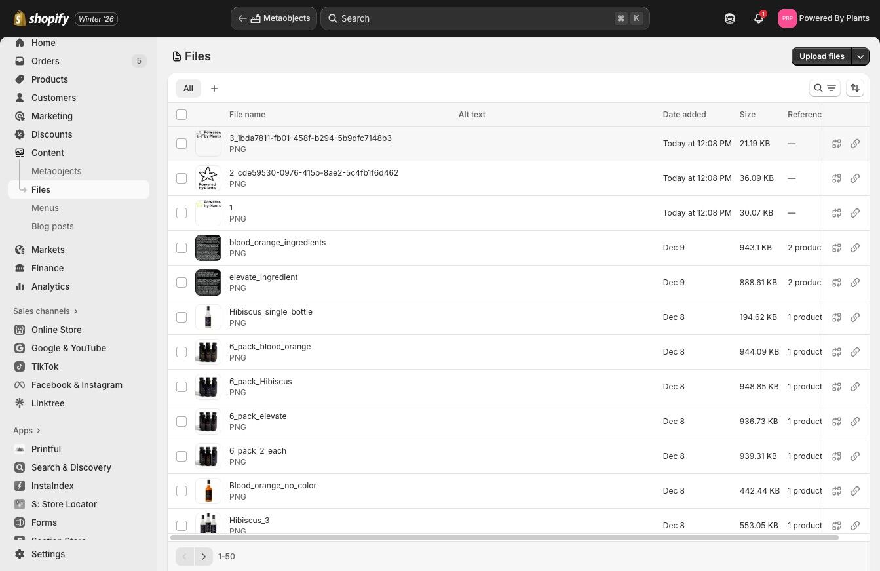The height and width of the screenshot is (571, 880).
Task: Click the sort icon above the file list
Action: pyautogui.click(x=855, y=88)
